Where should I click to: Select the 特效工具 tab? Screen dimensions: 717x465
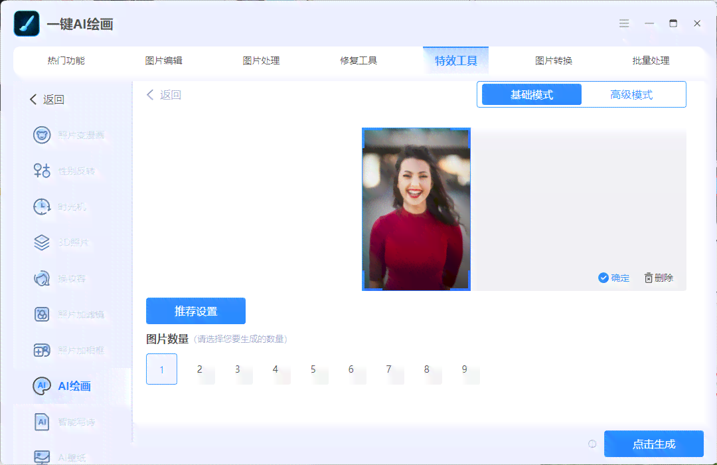[456, 60]
